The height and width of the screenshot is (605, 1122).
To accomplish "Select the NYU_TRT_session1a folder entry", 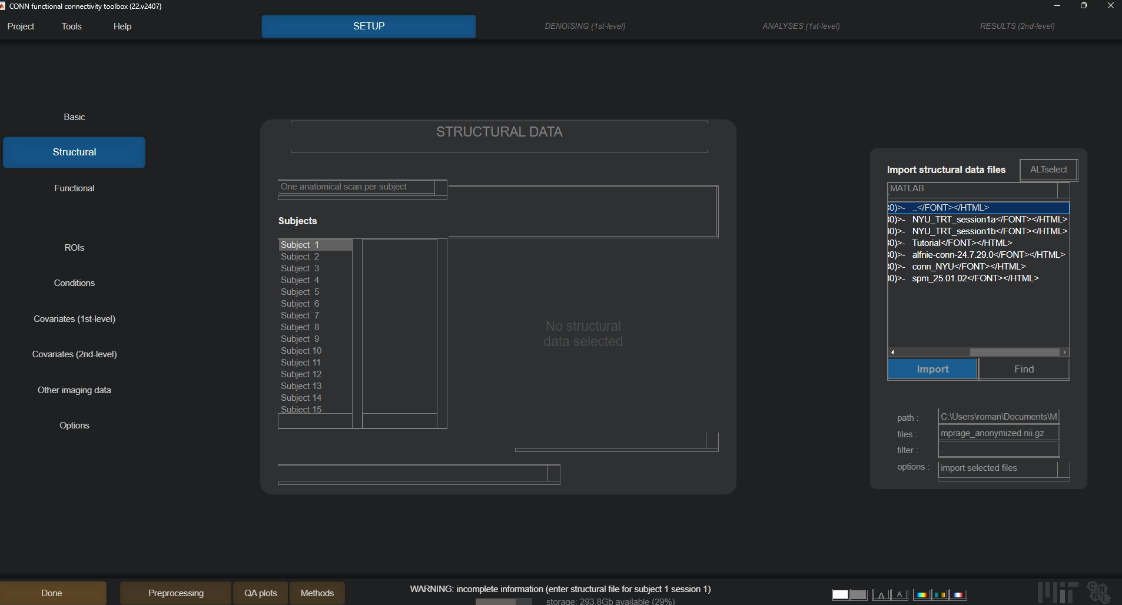I will point(989,220).
